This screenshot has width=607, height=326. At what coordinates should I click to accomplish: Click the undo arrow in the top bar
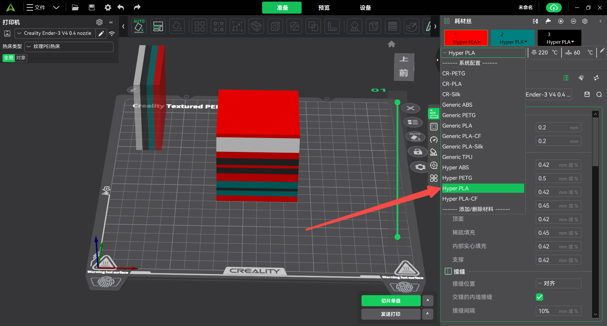point(121,8)
